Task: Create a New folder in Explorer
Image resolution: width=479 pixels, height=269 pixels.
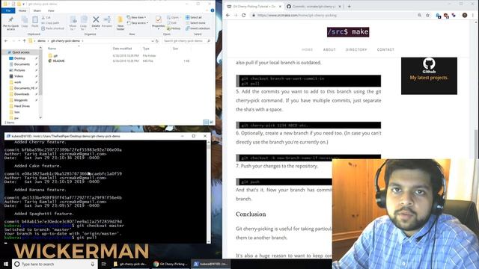Action: pos(120,23)
